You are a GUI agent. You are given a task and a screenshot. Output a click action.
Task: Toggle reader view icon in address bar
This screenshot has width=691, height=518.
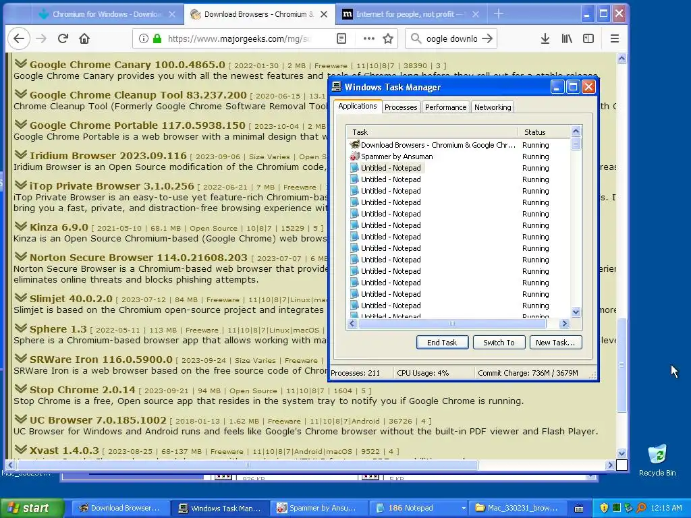click(341, 38)
